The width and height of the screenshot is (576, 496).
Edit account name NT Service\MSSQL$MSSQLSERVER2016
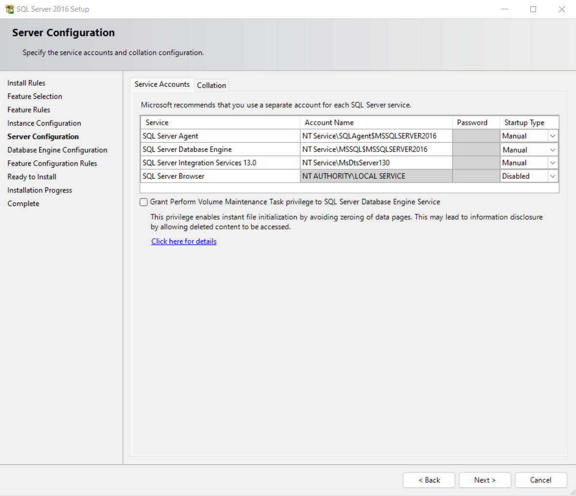376,150
